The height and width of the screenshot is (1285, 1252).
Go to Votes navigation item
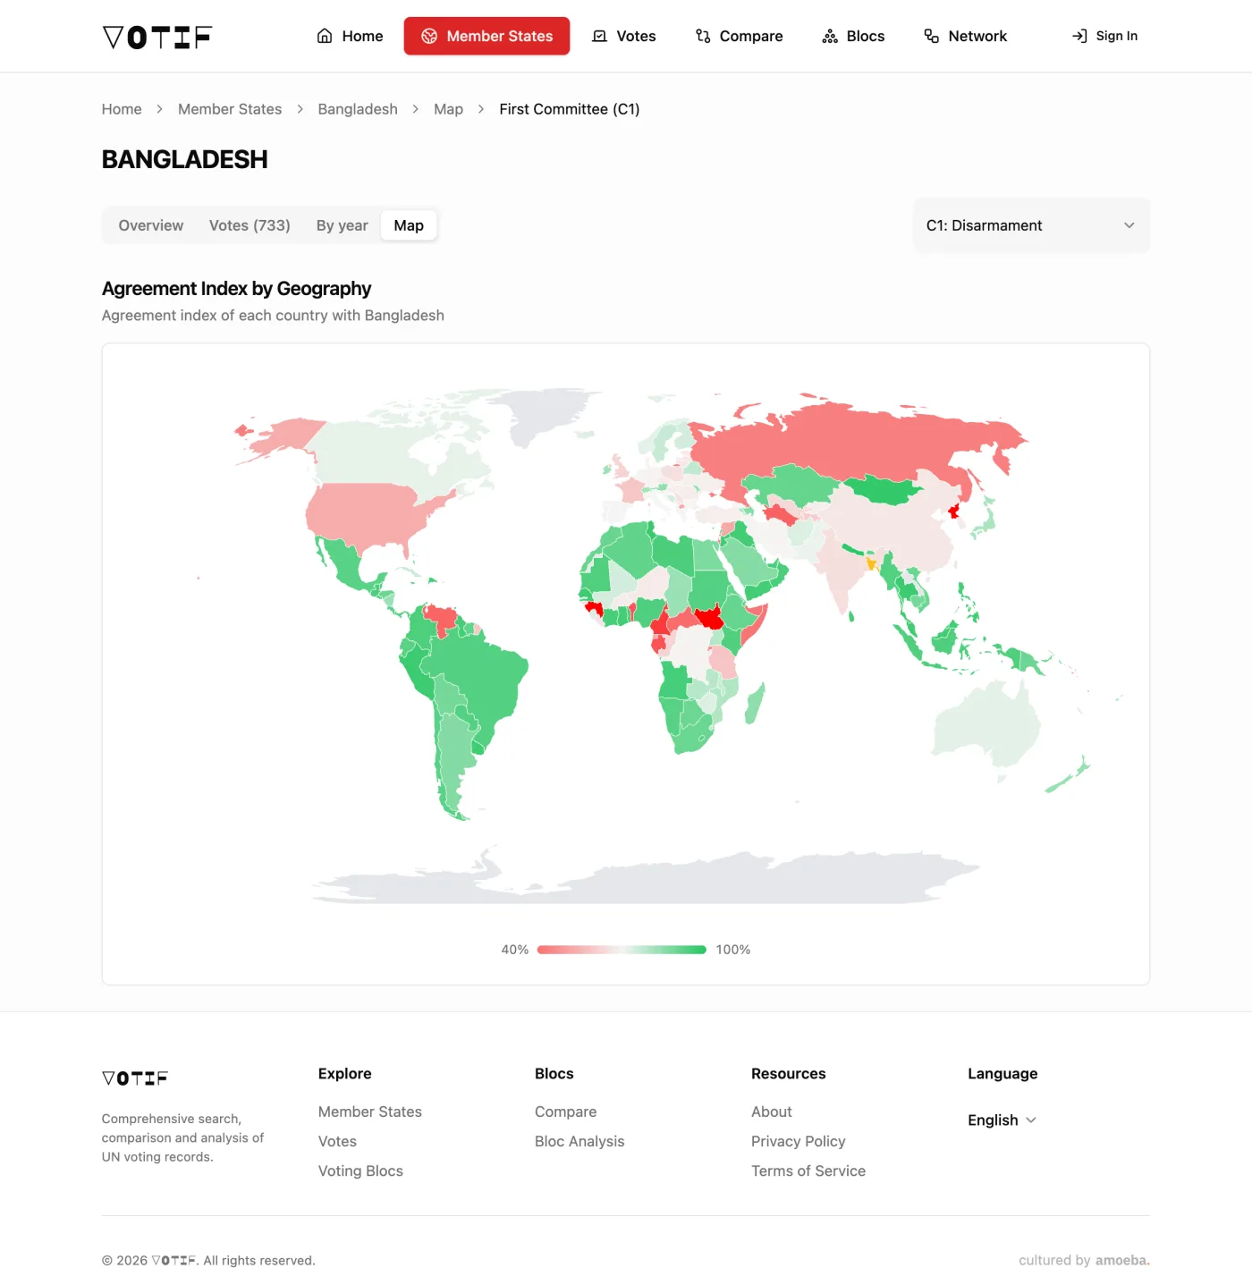623,36
